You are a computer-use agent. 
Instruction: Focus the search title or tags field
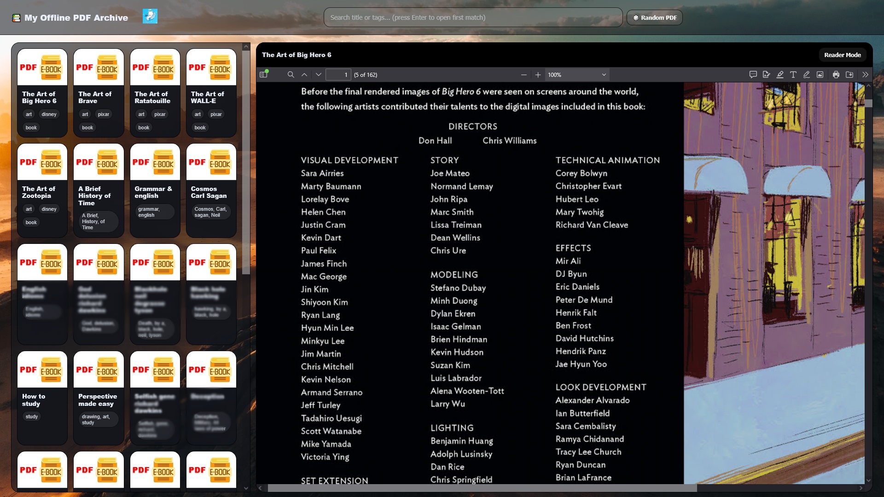[473, 17]
